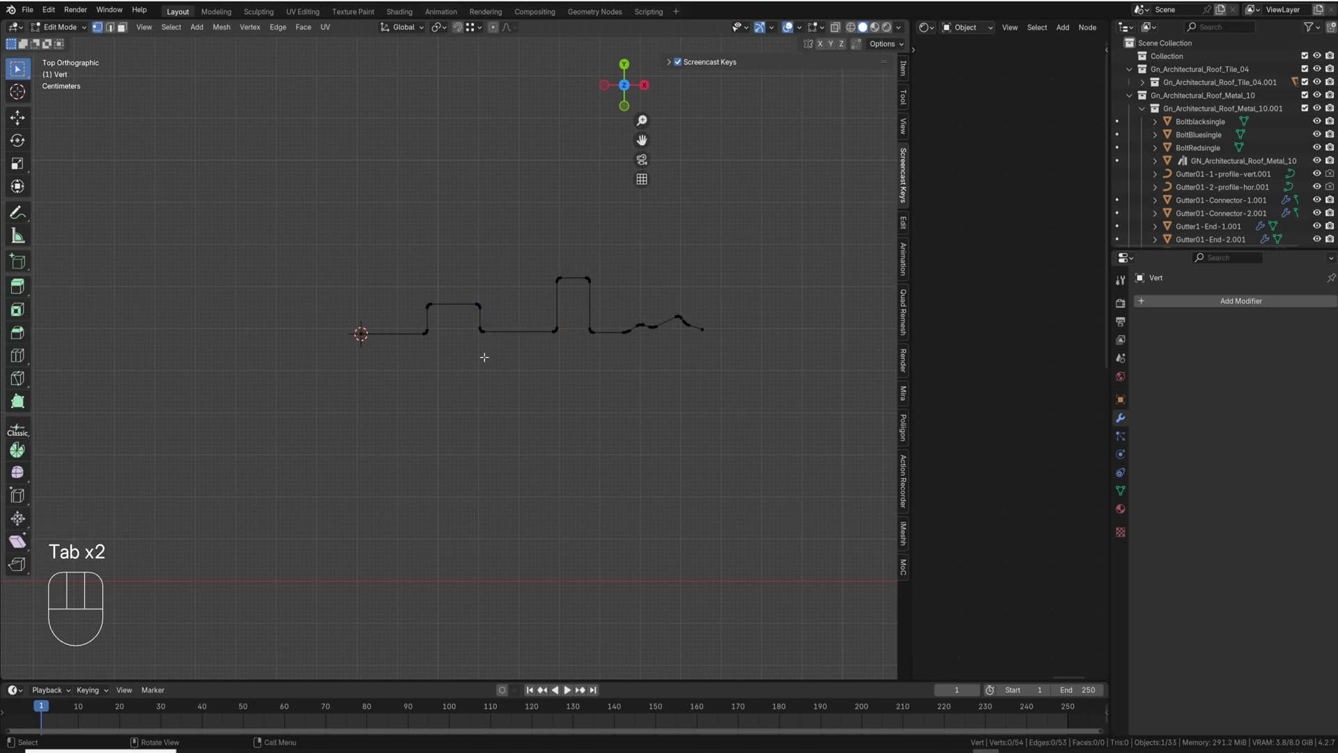Image resolution: width=1338 pixels, height=753 pixels.
Task: Switch to the Shading workspace tab
Action: click(x=399, y=12)
